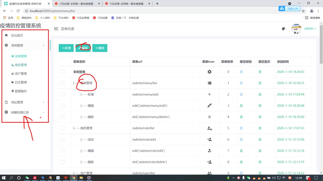Click the 拖拽上传 upload button

[290, 9]
